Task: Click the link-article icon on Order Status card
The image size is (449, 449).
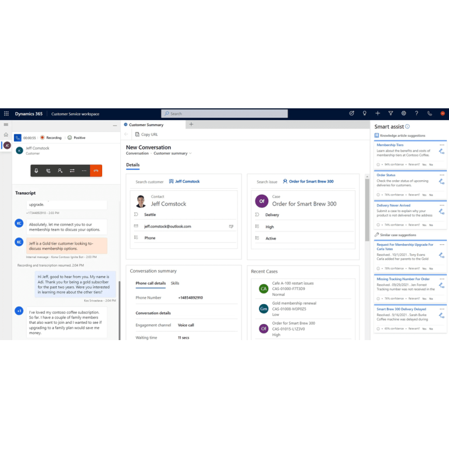Action: [x=442, y=181]
